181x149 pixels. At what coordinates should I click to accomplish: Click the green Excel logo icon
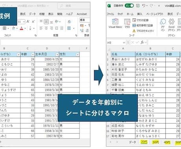tap(109, 6)
